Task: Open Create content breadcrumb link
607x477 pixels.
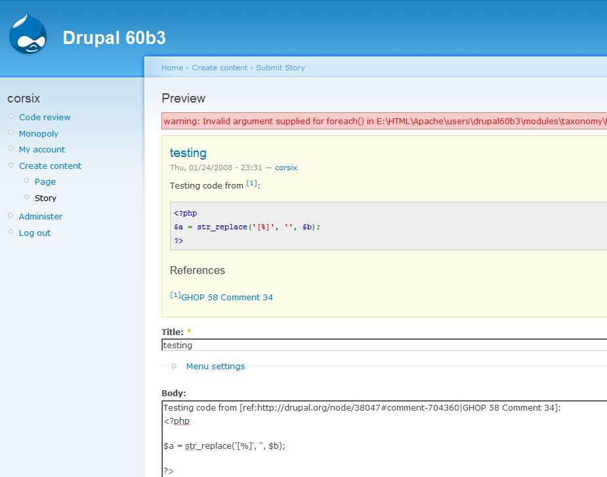Action: [219, 68]
